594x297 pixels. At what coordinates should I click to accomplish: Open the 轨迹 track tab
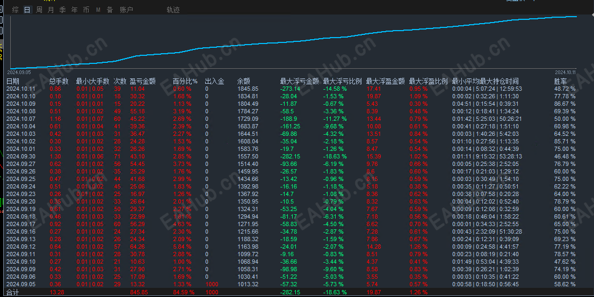[x=173, y=10]
